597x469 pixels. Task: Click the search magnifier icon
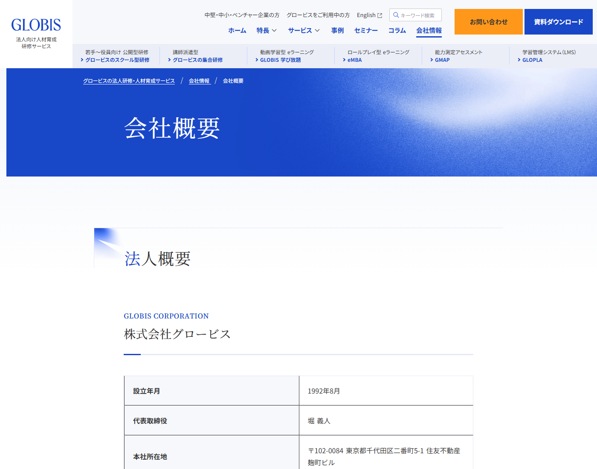click(x=396, y=15)
